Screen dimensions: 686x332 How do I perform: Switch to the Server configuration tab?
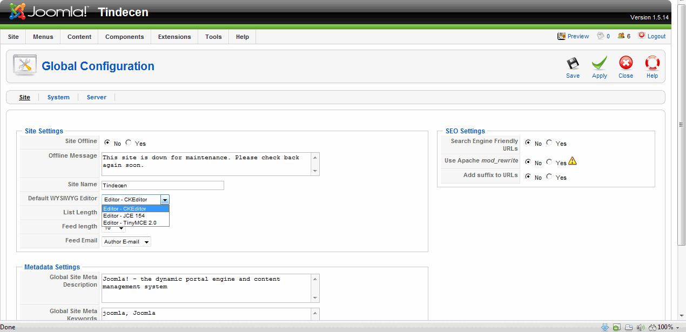[97, 97]
